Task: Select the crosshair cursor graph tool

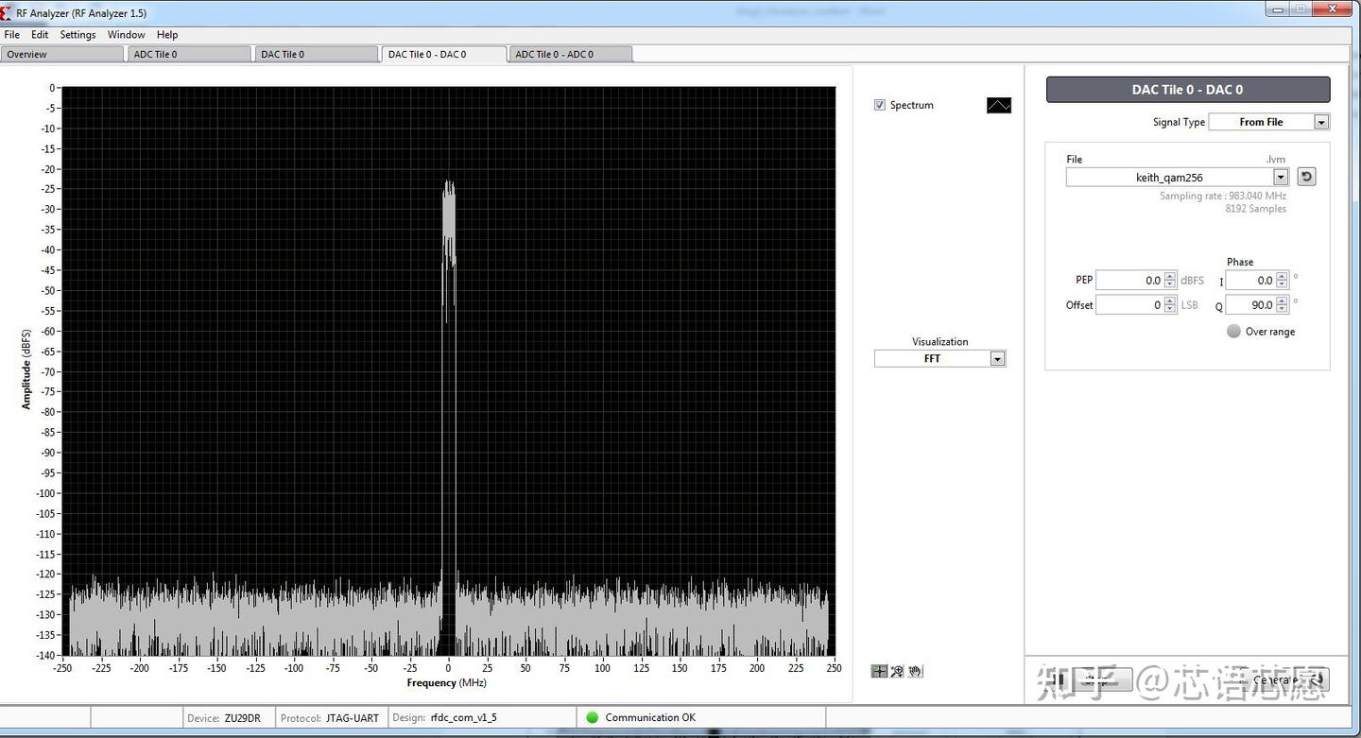Action: (879, 671)
